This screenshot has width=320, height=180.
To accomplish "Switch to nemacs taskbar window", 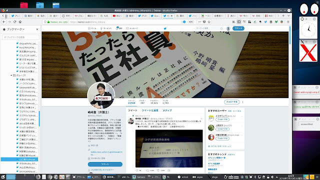I will point(139,177).
